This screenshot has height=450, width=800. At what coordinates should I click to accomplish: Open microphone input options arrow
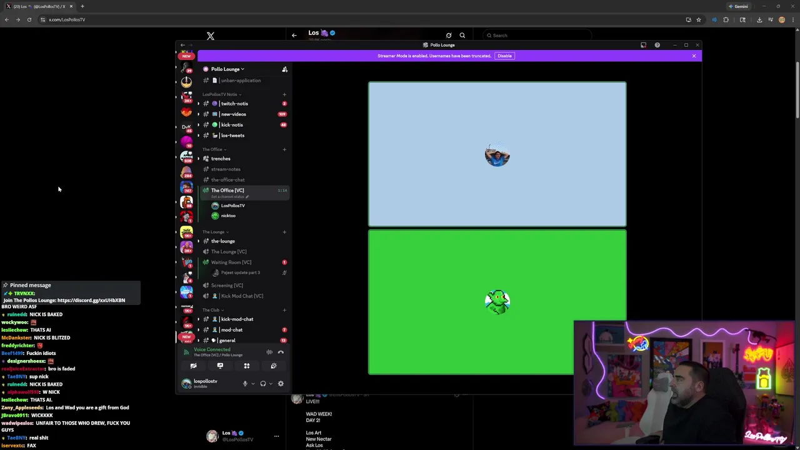coord(252,384)
